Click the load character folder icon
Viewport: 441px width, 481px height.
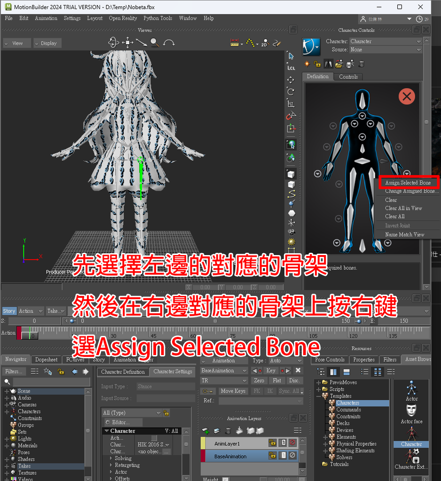[339, 64]
